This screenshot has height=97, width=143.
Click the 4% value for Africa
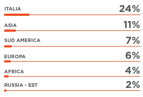pos(132,70)
